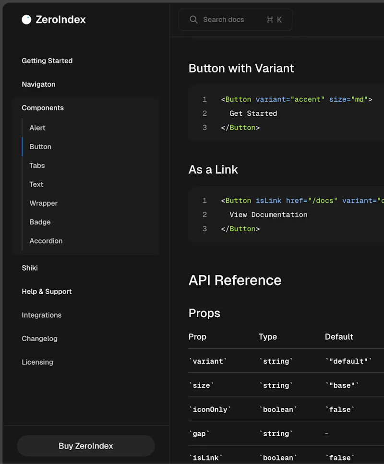Expand the Help & Support section

click(x=47, y=291)
